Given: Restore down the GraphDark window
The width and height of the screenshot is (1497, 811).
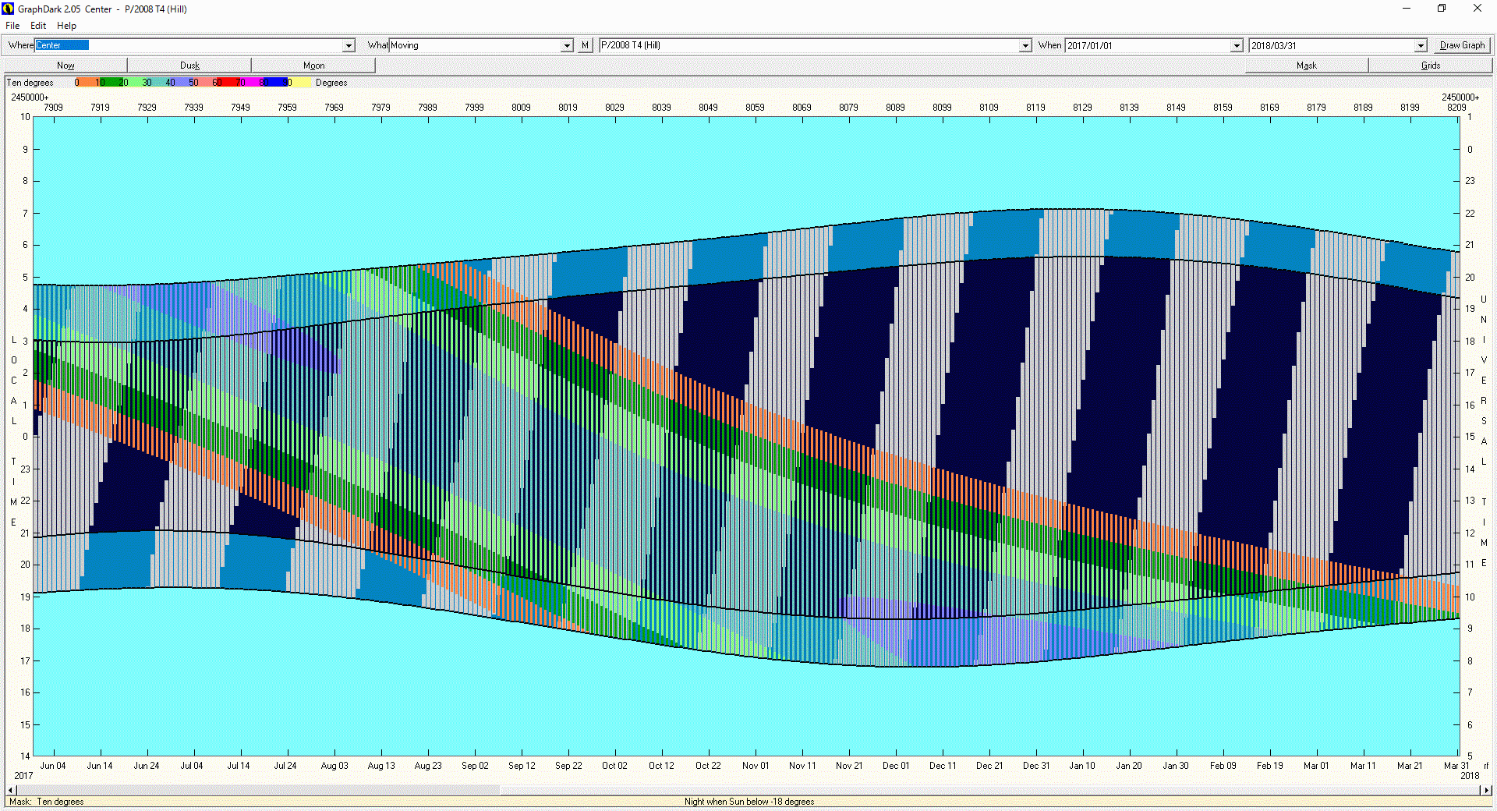Looking at the screenshot, I should [1442, 9].
